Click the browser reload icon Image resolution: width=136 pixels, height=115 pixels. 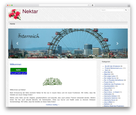(88, 5)
